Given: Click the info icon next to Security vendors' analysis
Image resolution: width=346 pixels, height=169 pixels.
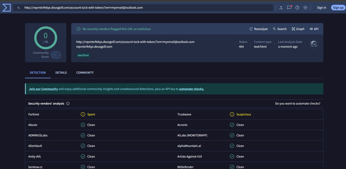Looking at the screenshot, I should coord(68,103).
